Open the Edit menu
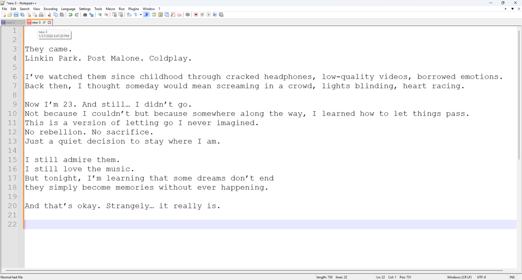522x280 pixels. 13,9
